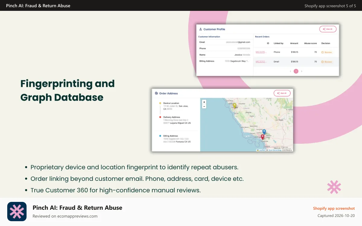This screenshot has width=362, height=226.
Task: Click the Pinch AI app logo icon
Action: [17, 212]
